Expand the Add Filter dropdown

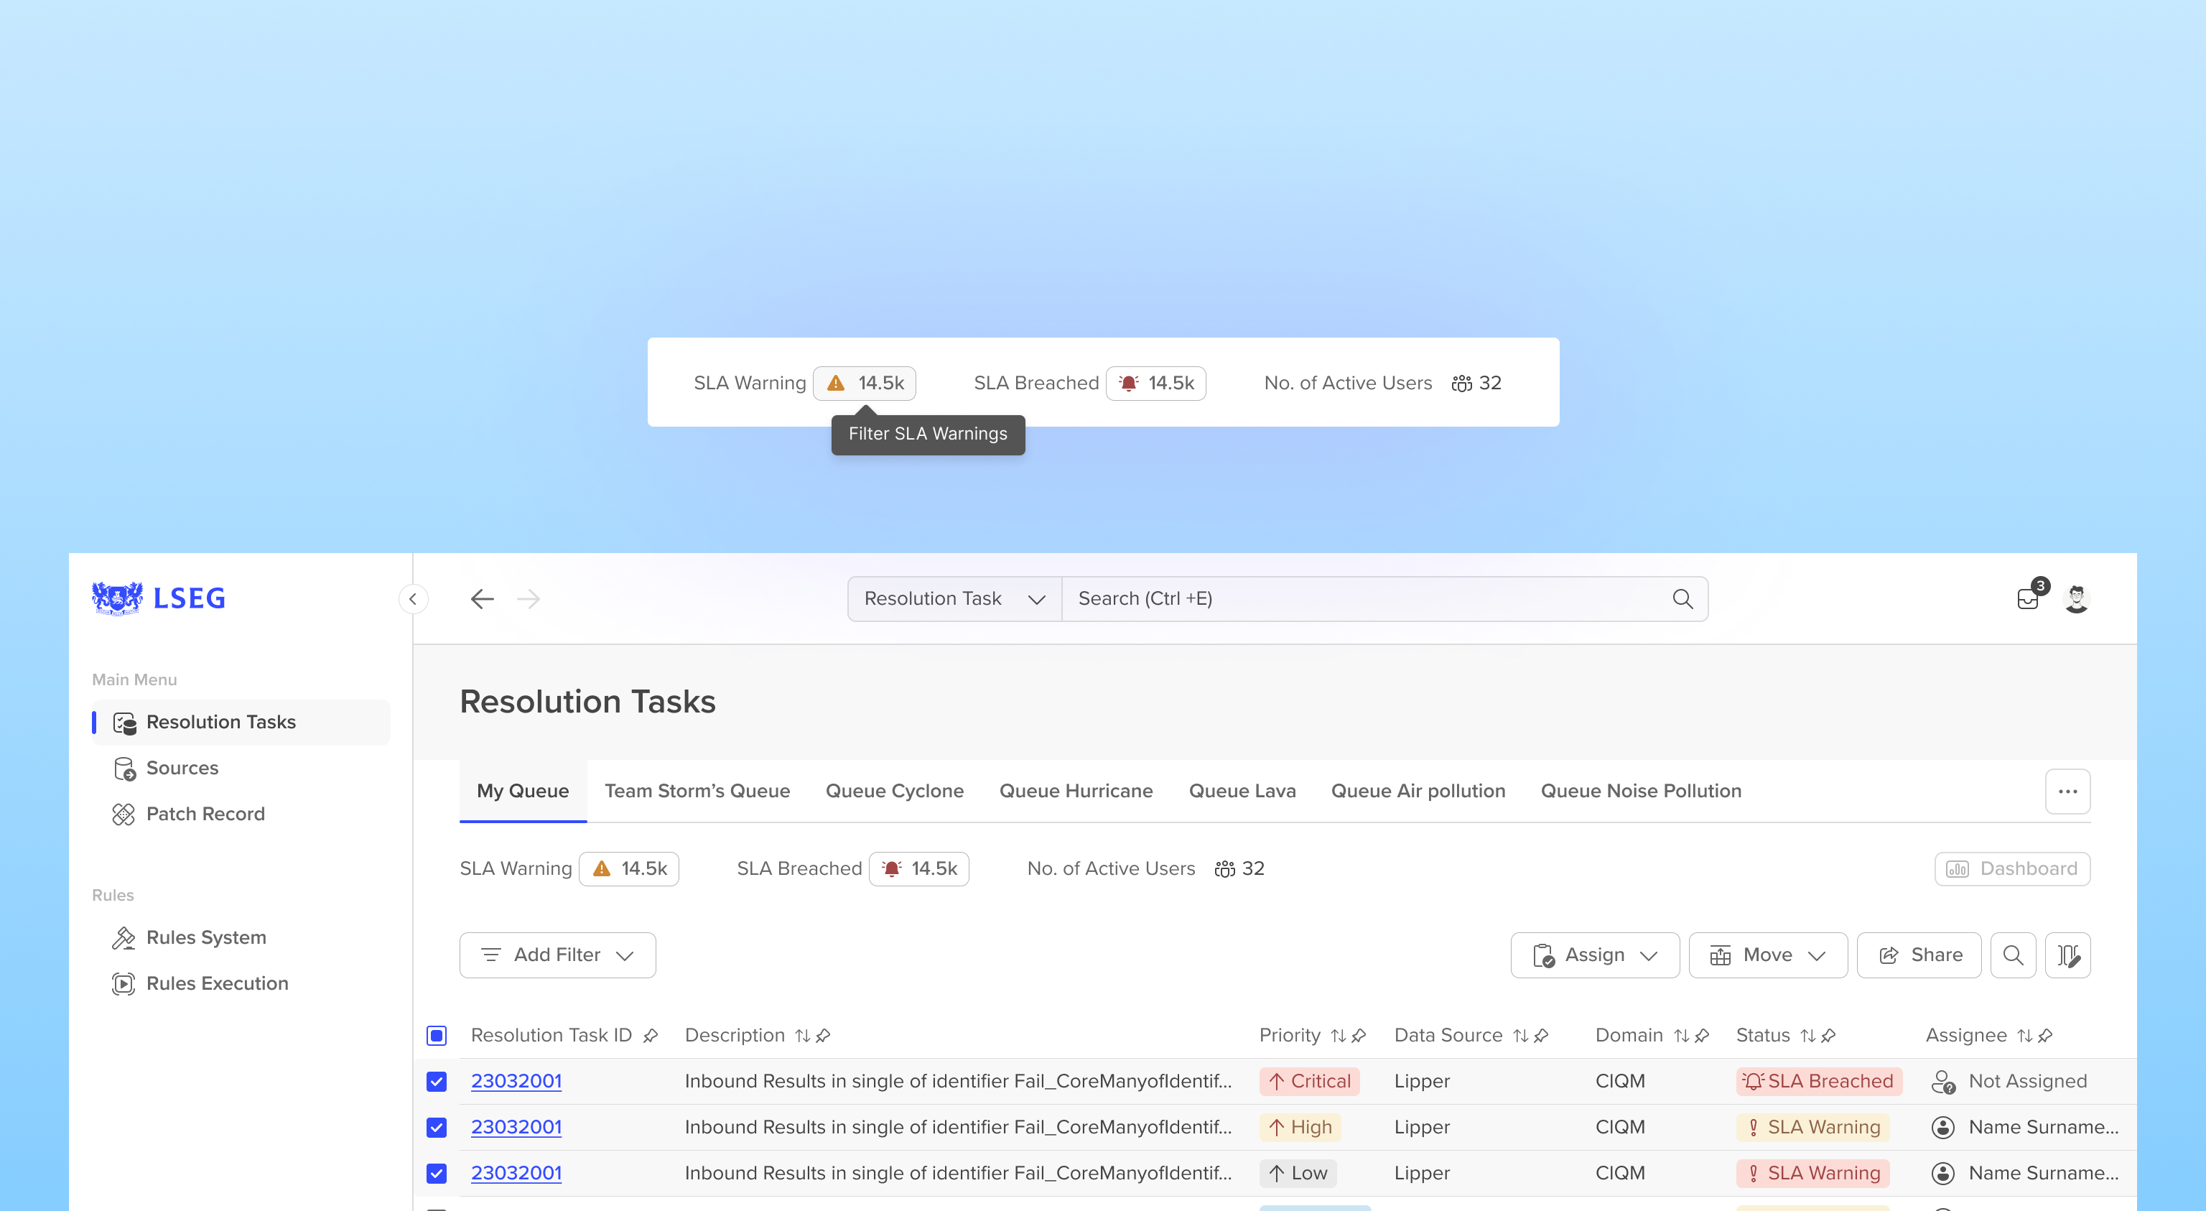point(557,955)
